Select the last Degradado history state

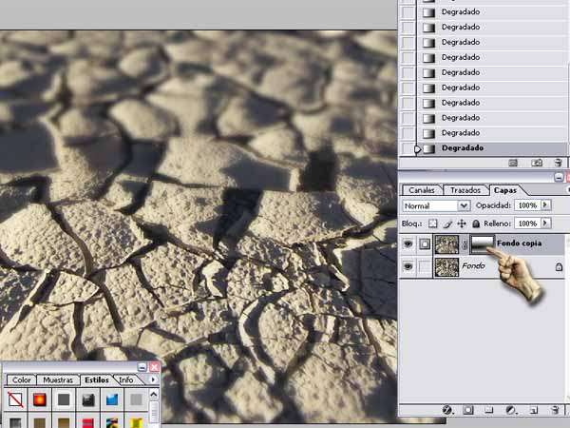click(463, 148)
